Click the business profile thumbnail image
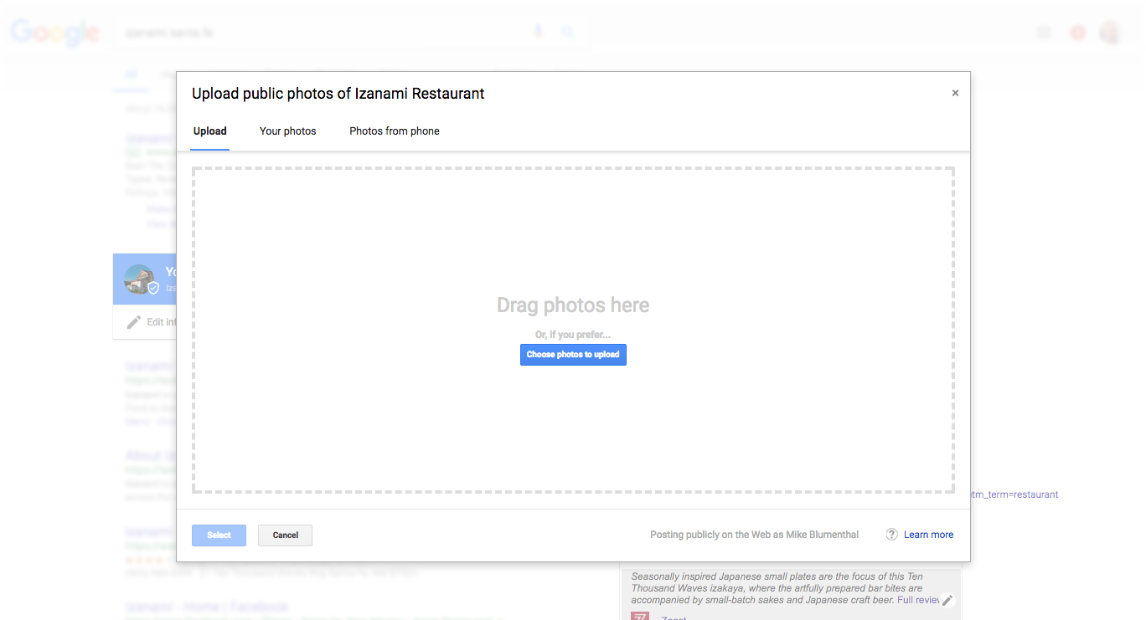 [x=140, y=279]
